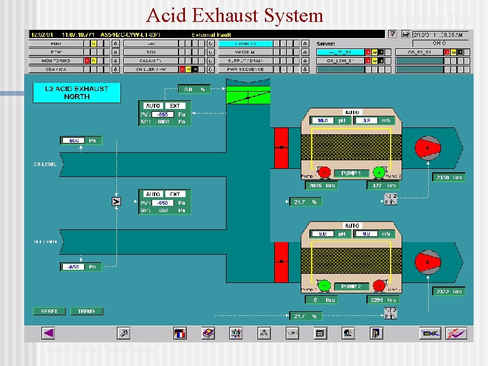Viewport: 488px width, 366px height.
Task: Toggle EXT on the -855 Pa controller
Action: [x=175, y=106]
